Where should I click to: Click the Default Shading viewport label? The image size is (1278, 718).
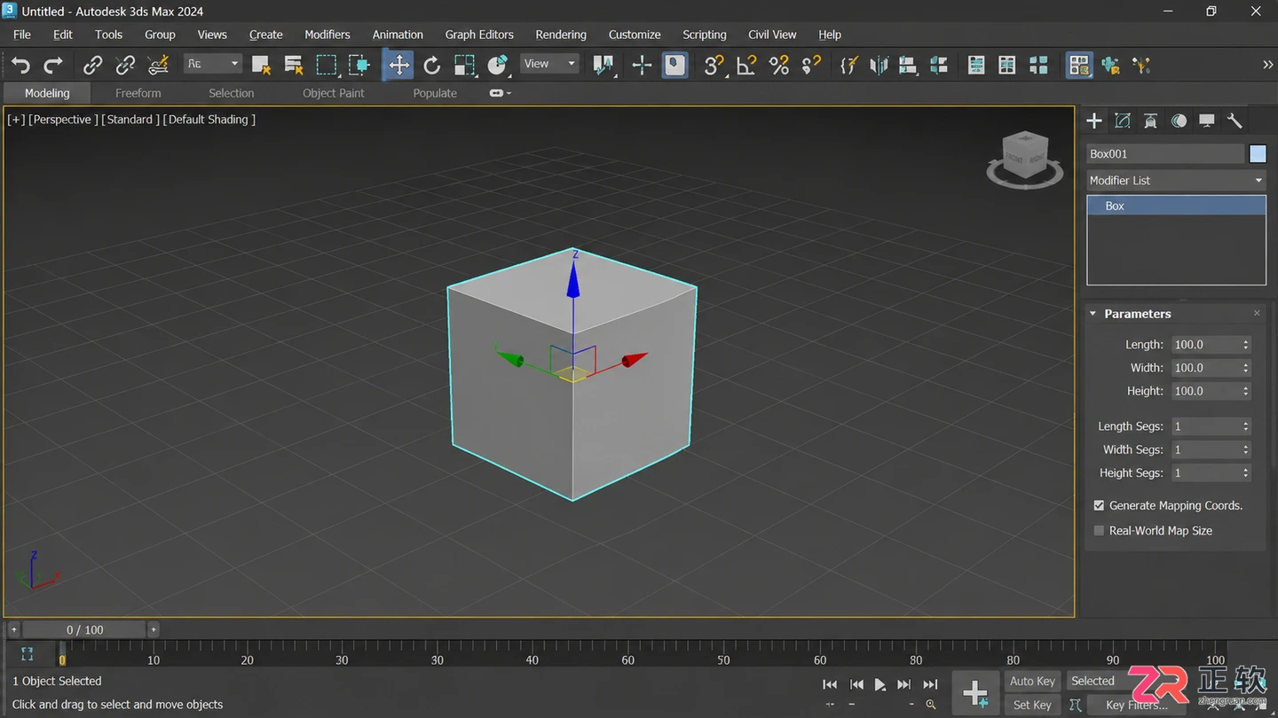[x=209, y=120]
